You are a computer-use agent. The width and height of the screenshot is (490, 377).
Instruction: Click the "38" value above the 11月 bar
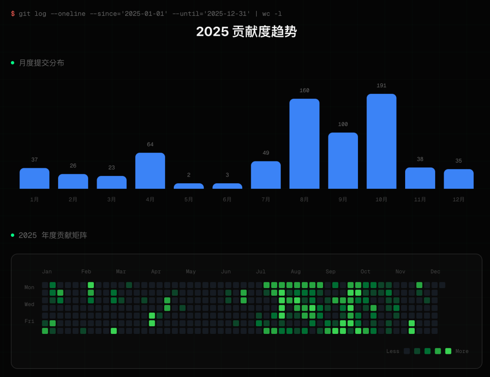(x=420, y=159)
